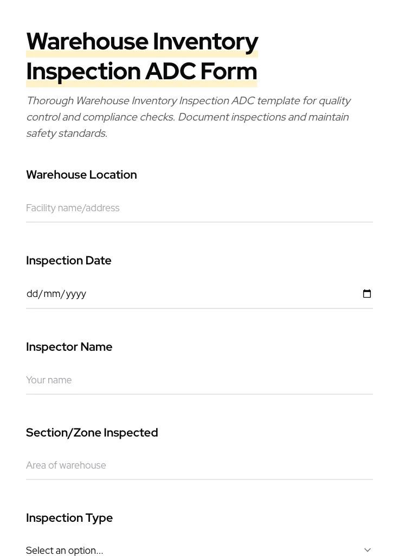Click inside the zone inspected text box

[163, 465]
